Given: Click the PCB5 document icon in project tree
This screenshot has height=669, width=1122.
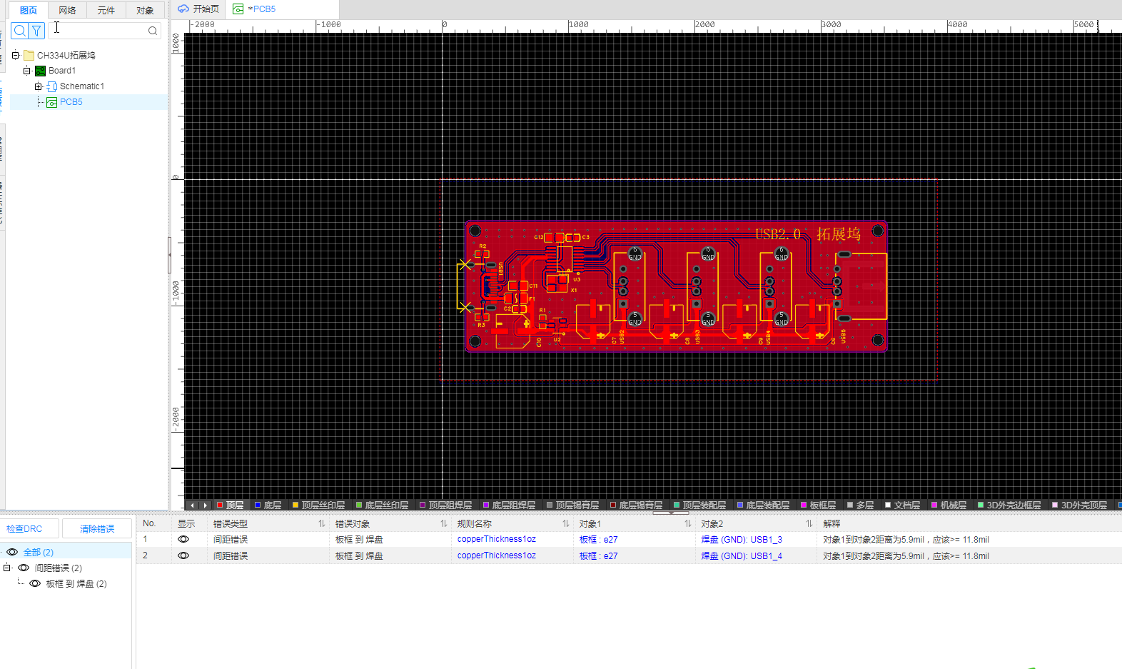Looking at the screenshot, I should click(51, 103).
